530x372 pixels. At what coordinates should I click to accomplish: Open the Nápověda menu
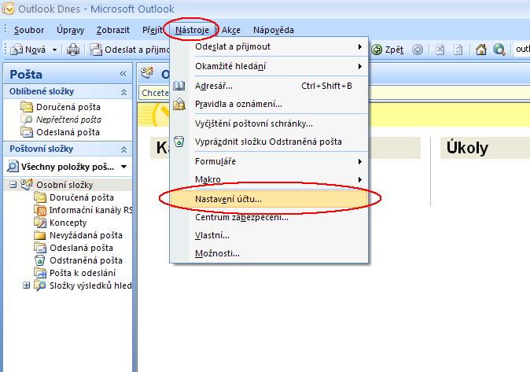coord(274,30)
